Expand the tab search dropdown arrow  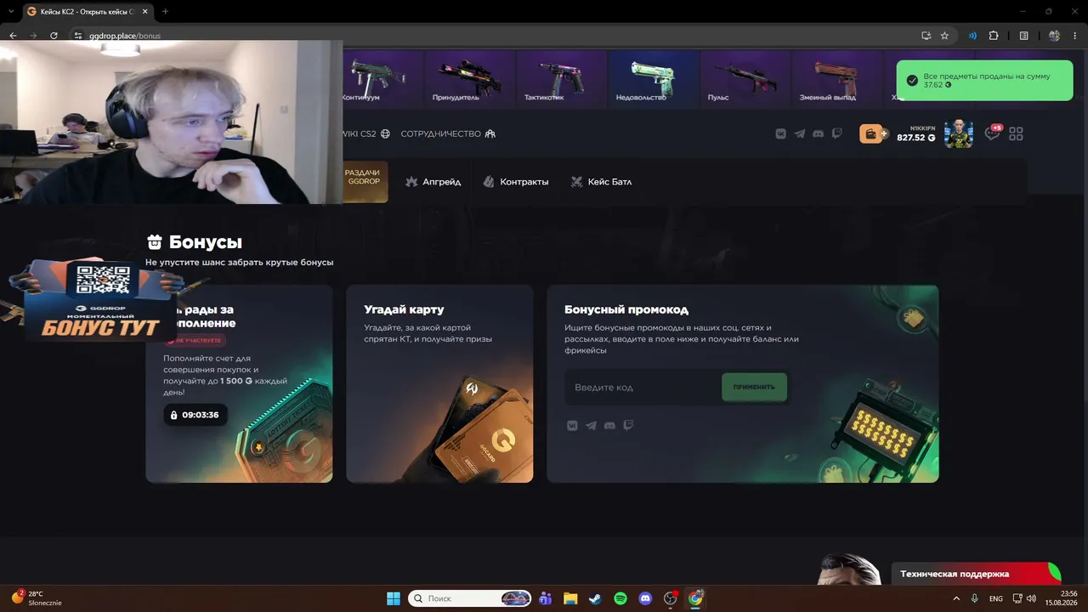pos(9,12)
